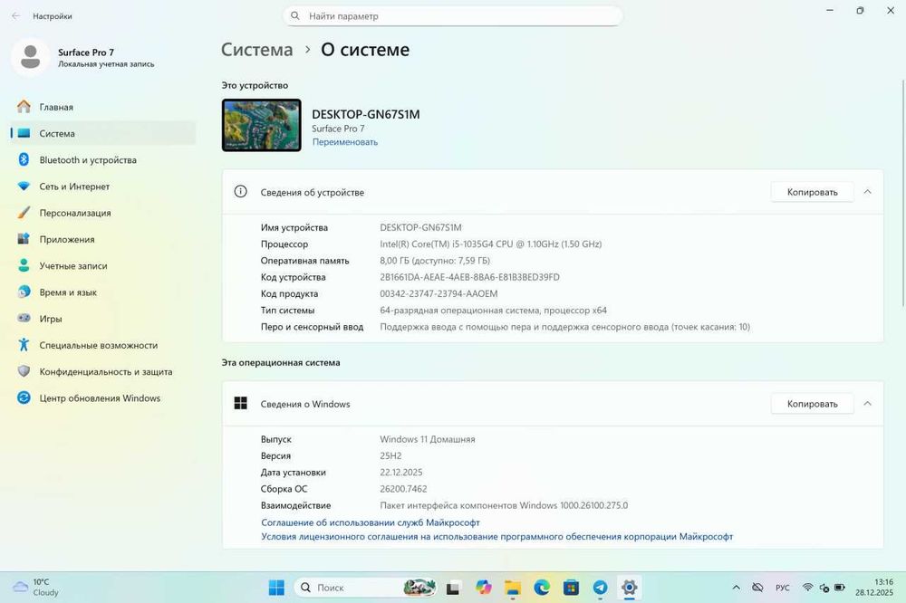Screen dimensions: 906x603
Task: Copy Windows info with Копировать button
Action: 812,403
